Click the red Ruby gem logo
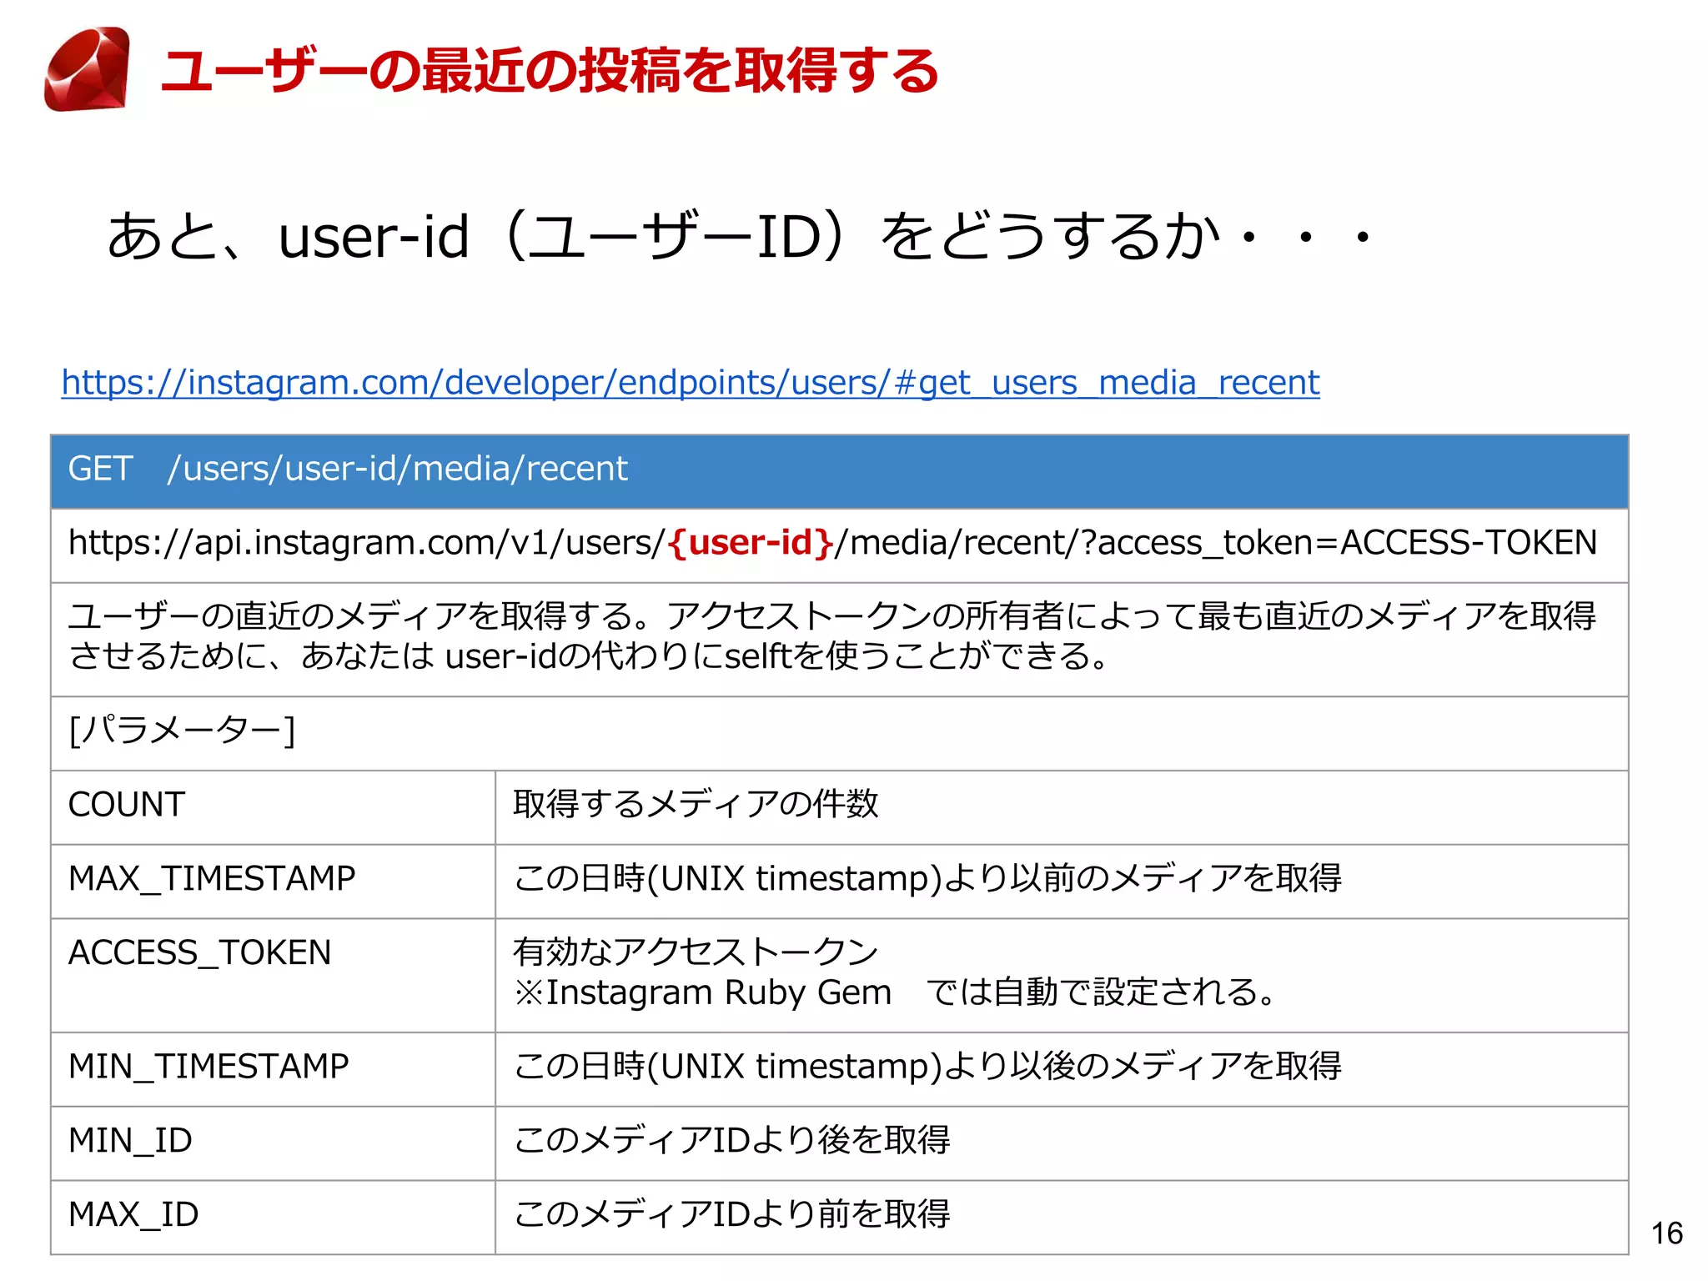 point(88,69)
